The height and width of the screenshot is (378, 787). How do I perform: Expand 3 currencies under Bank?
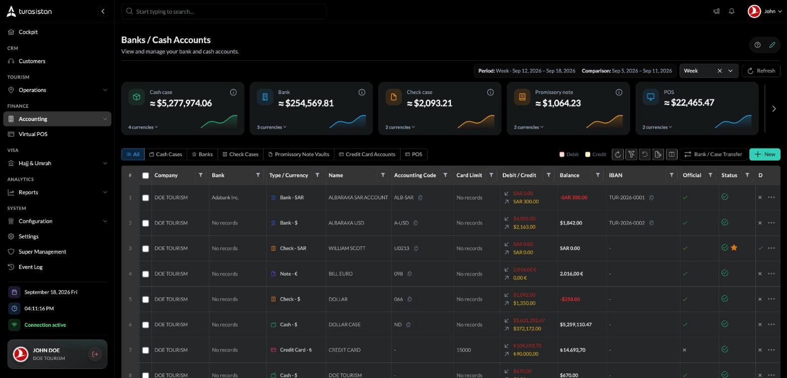272,128
